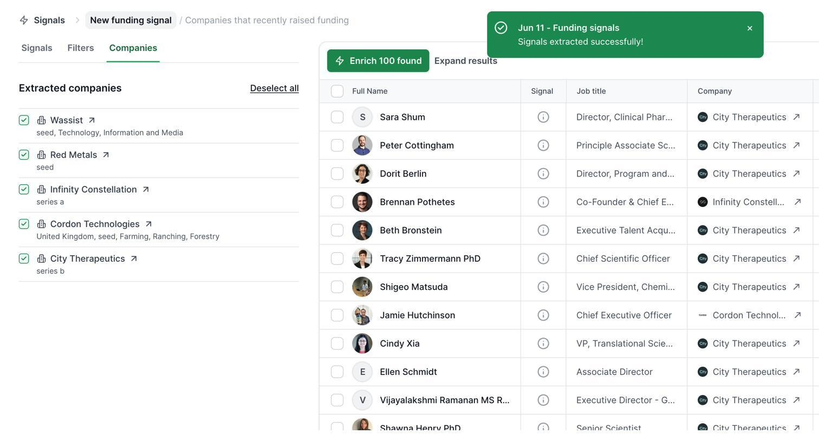Screen dimensions: 819x440
Task: Open company link arrow in Sara Shum row
Action: point(796,117)
